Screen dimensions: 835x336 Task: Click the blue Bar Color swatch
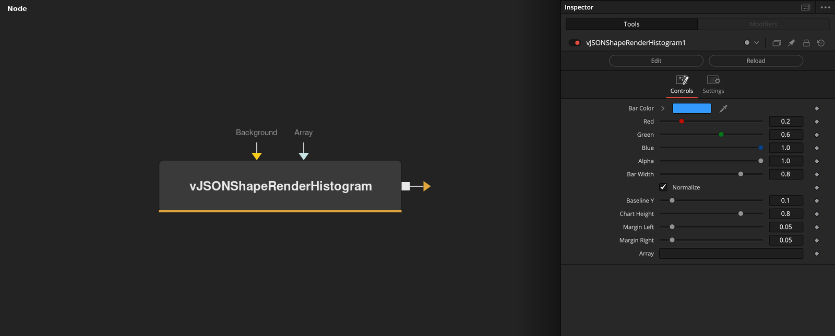(x=692, y=108)
